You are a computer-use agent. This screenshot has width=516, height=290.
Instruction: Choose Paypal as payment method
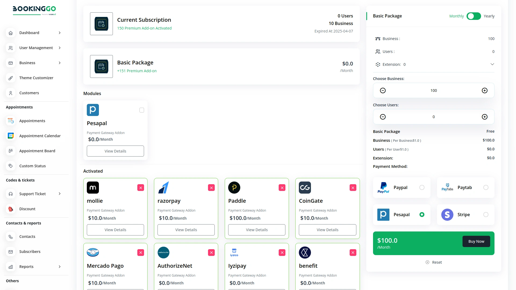pyautogui.click(x=422, y=187)
